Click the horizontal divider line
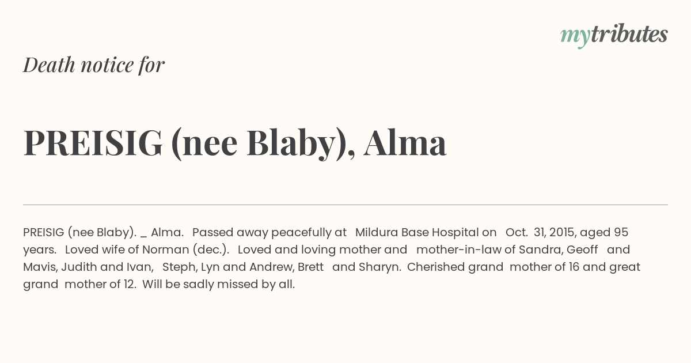Screen dimensions: 691x363 [x=345, y=205]
